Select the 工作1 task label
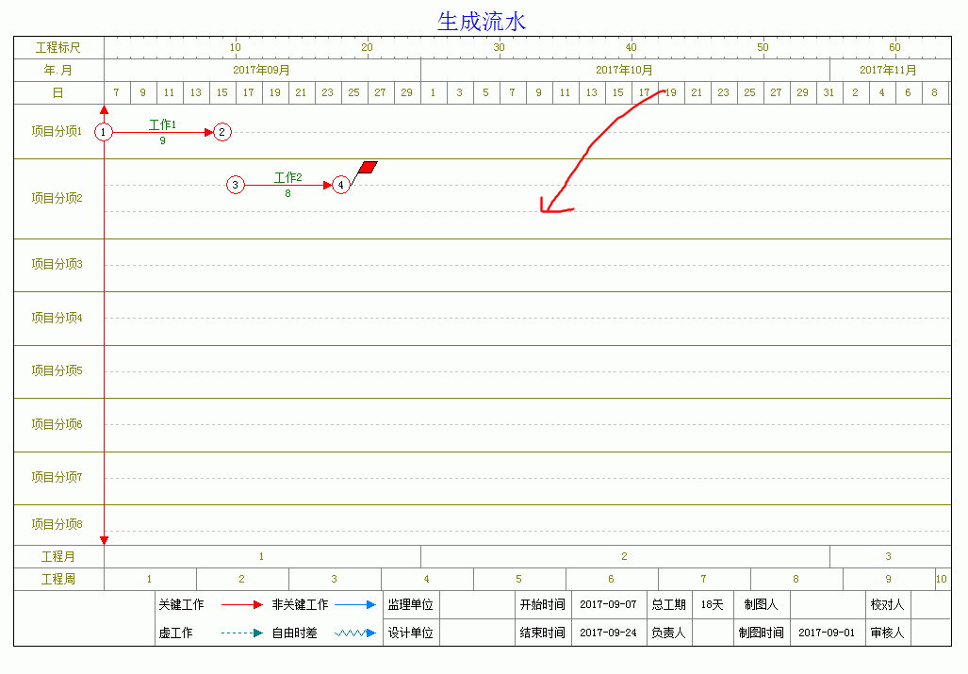 pyautogui.click(x=162, y=124)
